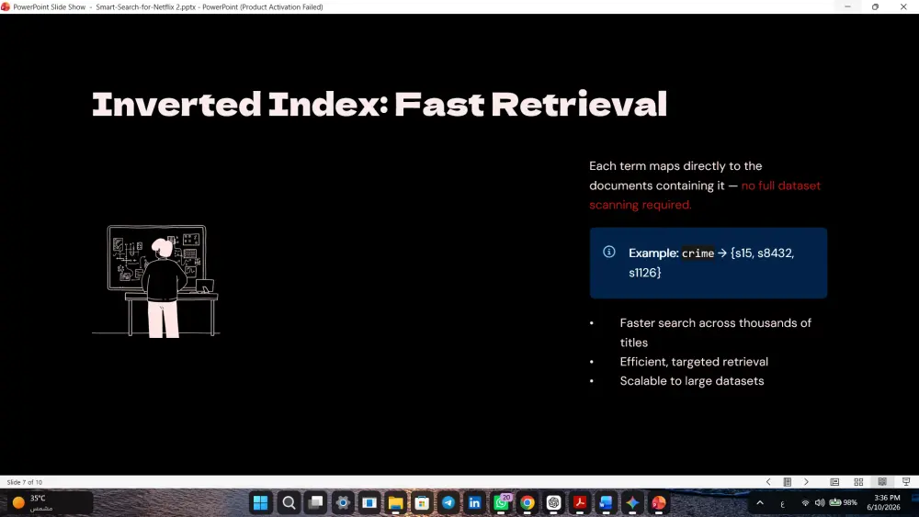
Task: Open the Windows Start menu
Action: point(261,502)
